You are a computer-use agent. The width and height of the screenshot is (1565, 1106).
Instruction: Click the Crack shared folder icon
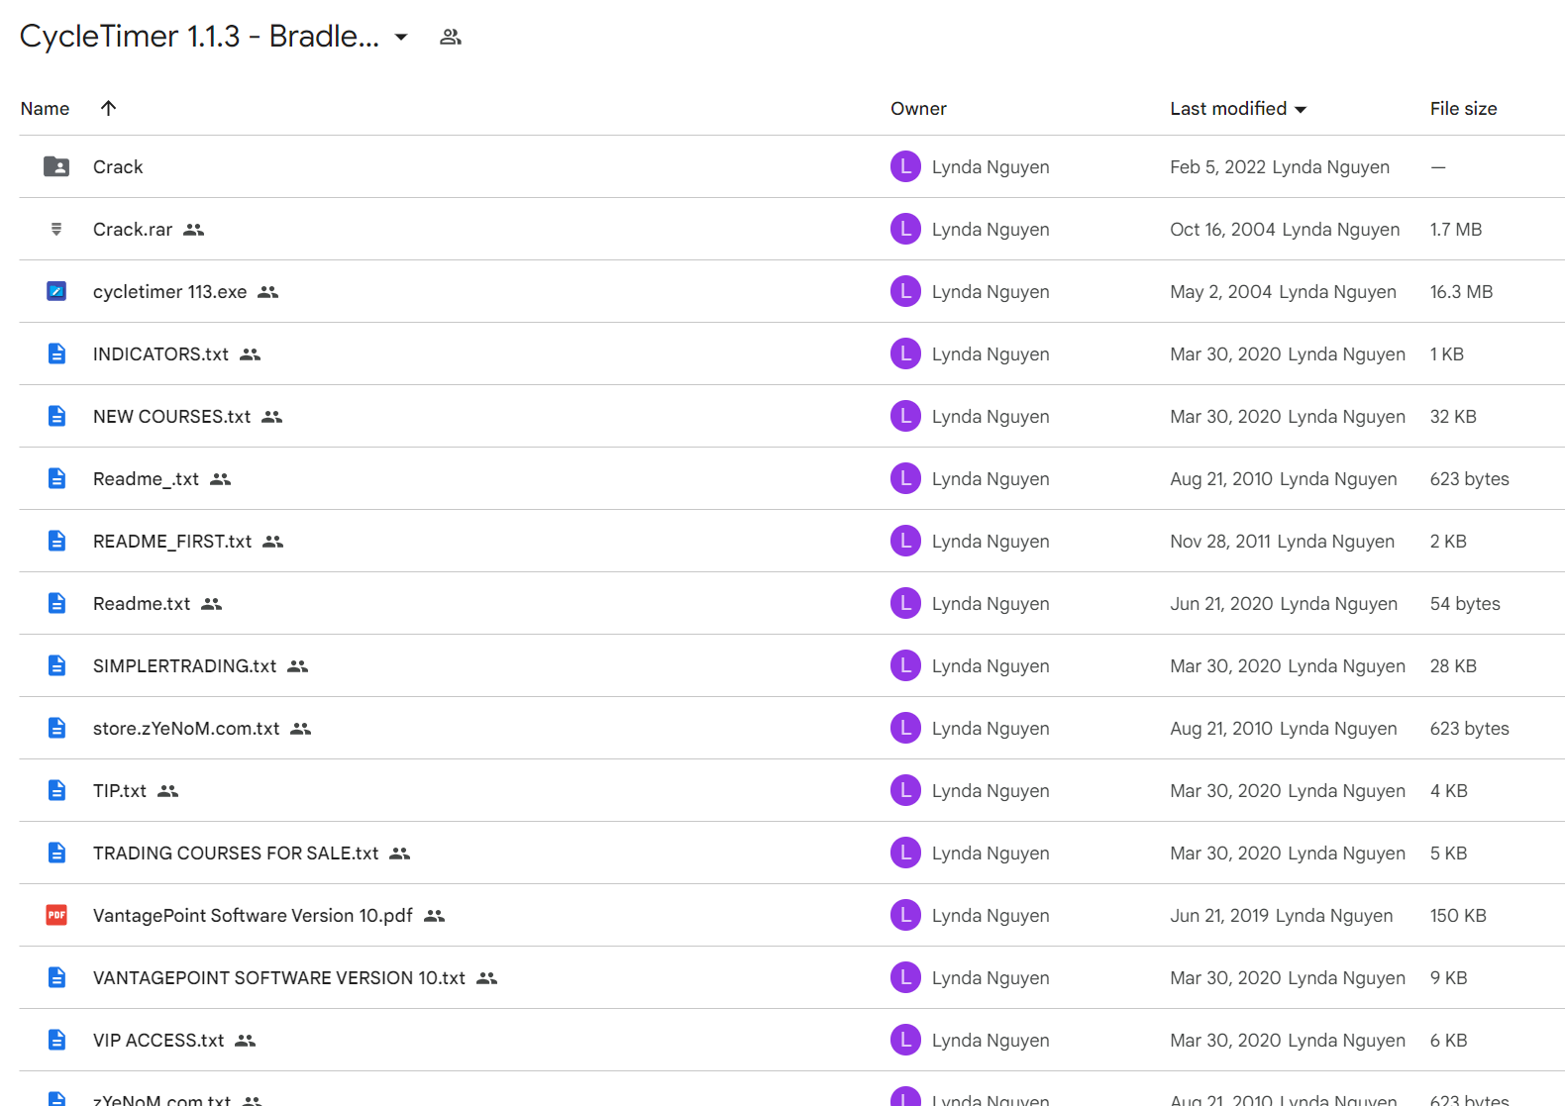[x=56, y=166]
